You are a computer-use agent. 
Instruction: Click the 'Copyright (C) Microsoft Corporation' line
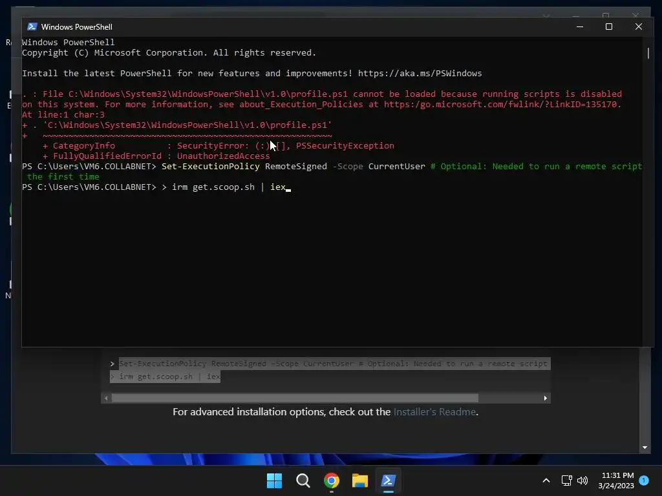pyautogui.click(x=169, y=53)
